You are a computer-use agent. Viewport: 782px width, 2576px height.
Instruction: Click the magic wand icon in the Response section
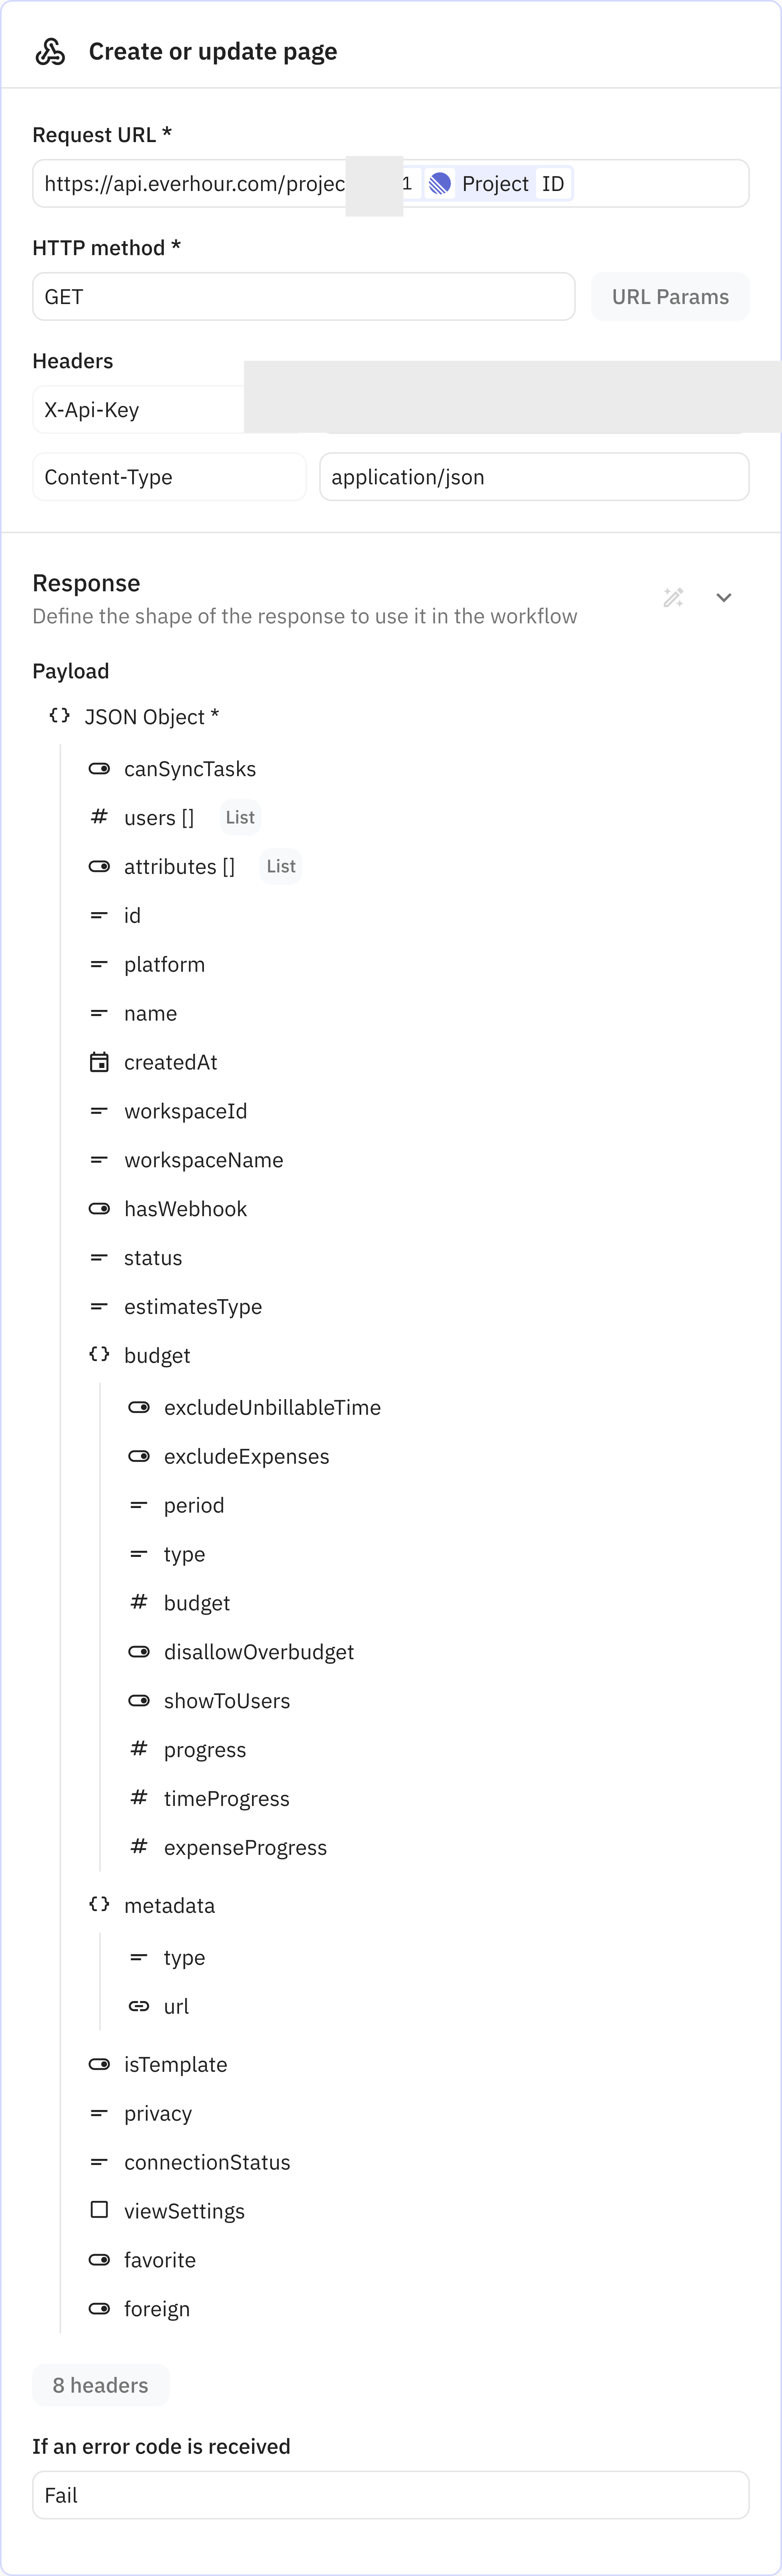click(x=673, y=597)
